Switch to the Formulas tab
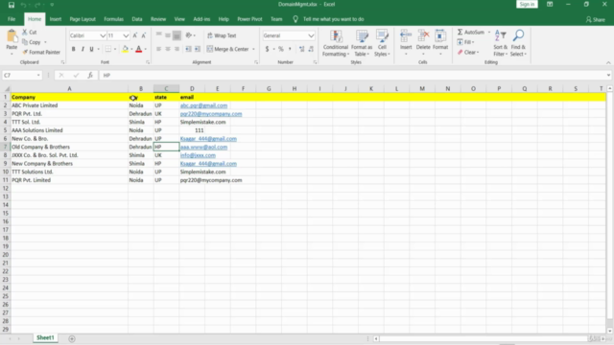This screenshot has width=614, height=345. coord(113,19)
